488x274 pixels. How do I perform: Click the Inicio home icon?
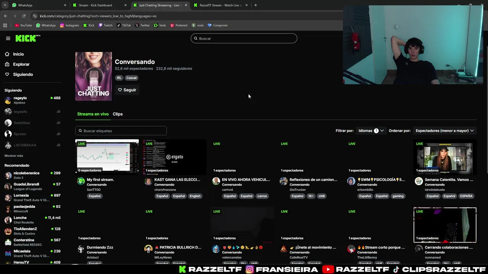(x=7, y=54)
